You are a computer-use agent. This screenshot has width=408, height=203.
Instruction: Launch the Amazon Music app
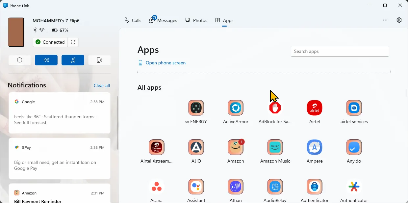tap(275, 147)
